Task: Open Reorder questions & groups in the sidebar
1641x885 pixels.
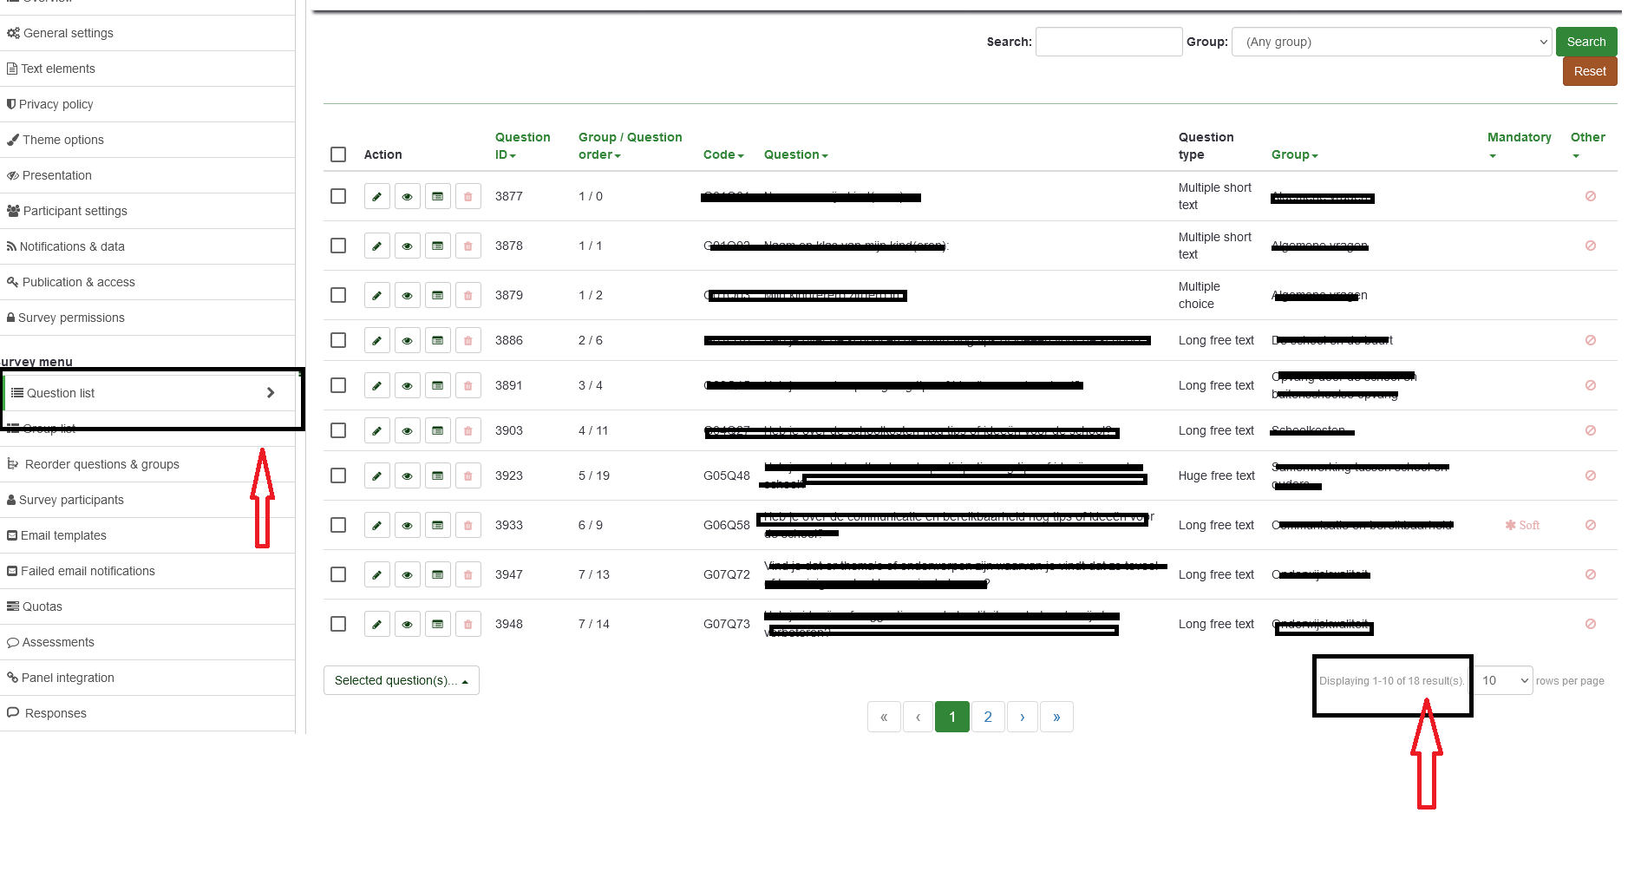Action: (101, 464)
